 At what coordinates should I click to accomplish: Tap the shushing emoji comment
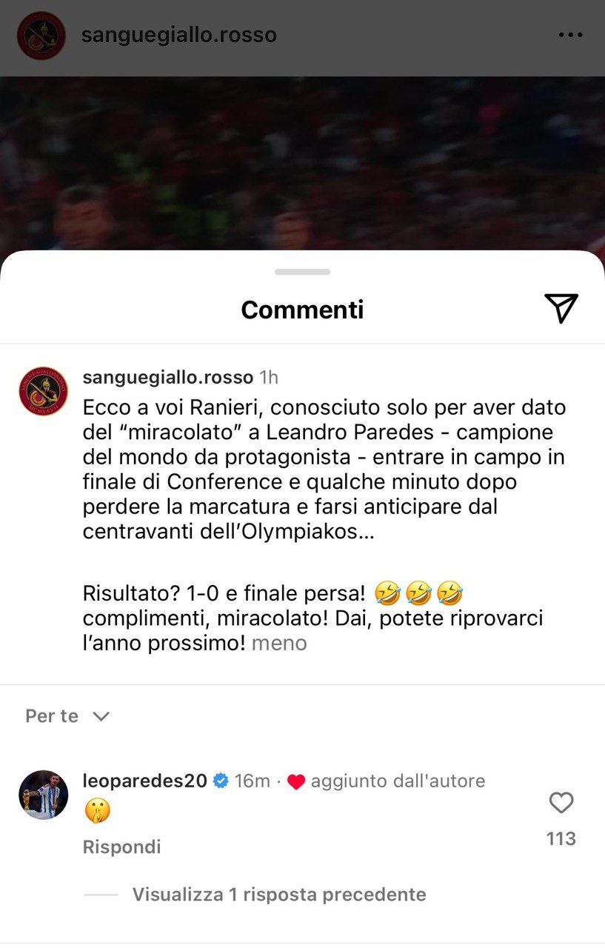pyautogui.click(x=98, y=812)
